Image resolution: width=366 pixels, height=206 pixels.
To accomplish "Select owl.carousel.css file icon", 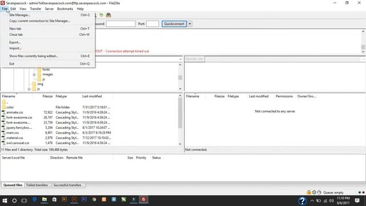I will click(3, 143).
